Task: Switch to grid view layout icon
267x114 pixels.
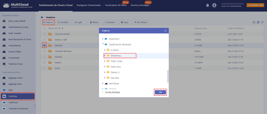Action: pyautogui.click(x=258, y=22)
